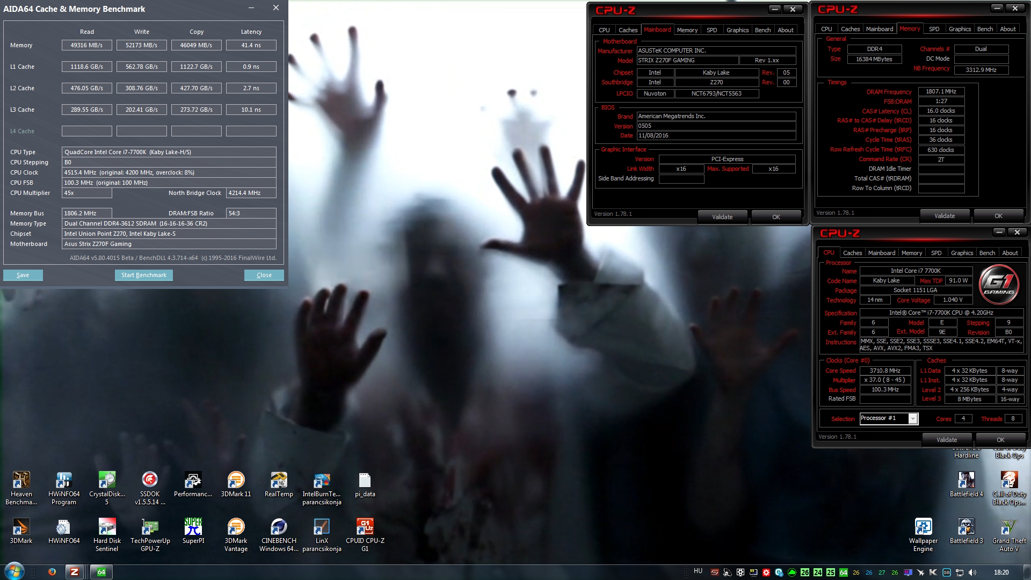Click the AIDA64 taskbar button
The height and width of the screenshot is (580, 1031).
pyautogui.click(x=101, y=572)
